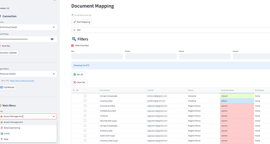
Task: Click the OK! status box
Action: pos(171,30)
